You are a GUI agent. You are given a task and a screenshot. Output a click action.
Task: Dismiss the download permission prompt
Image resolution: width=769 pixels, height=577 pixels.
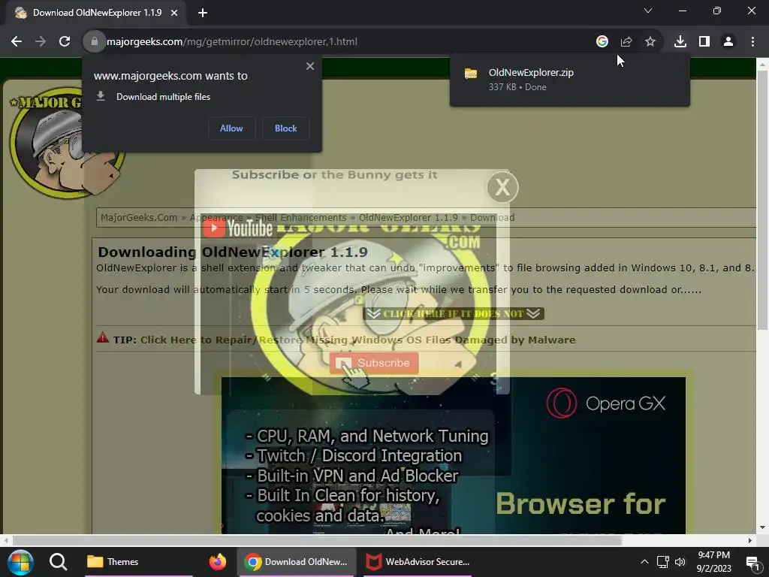point(310,66)
